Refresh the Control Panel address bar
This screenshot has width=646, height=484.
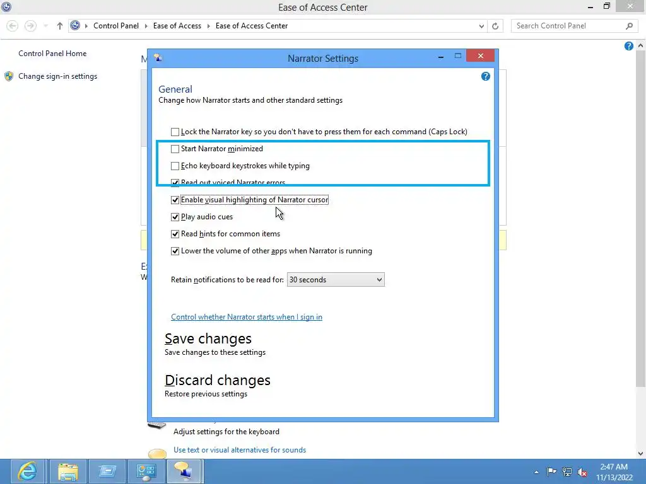(495, 26)
